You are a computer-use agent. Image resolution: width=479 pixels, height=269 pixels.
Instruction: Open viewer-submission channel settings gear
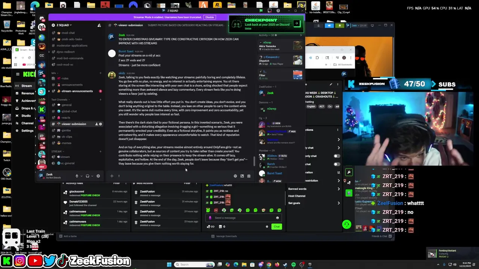coord(100,124)
